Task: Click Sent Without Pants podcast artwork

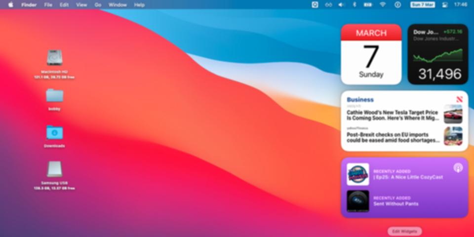Action: 358,201
